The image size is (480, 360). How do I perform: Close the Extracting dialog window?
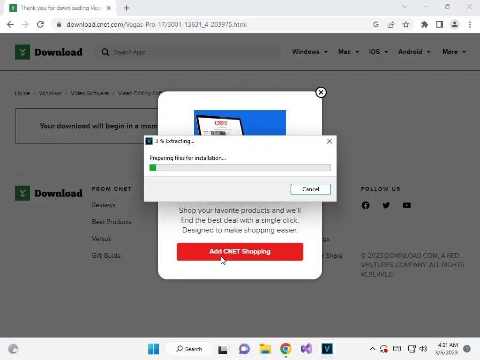click(x=330, y=141)
